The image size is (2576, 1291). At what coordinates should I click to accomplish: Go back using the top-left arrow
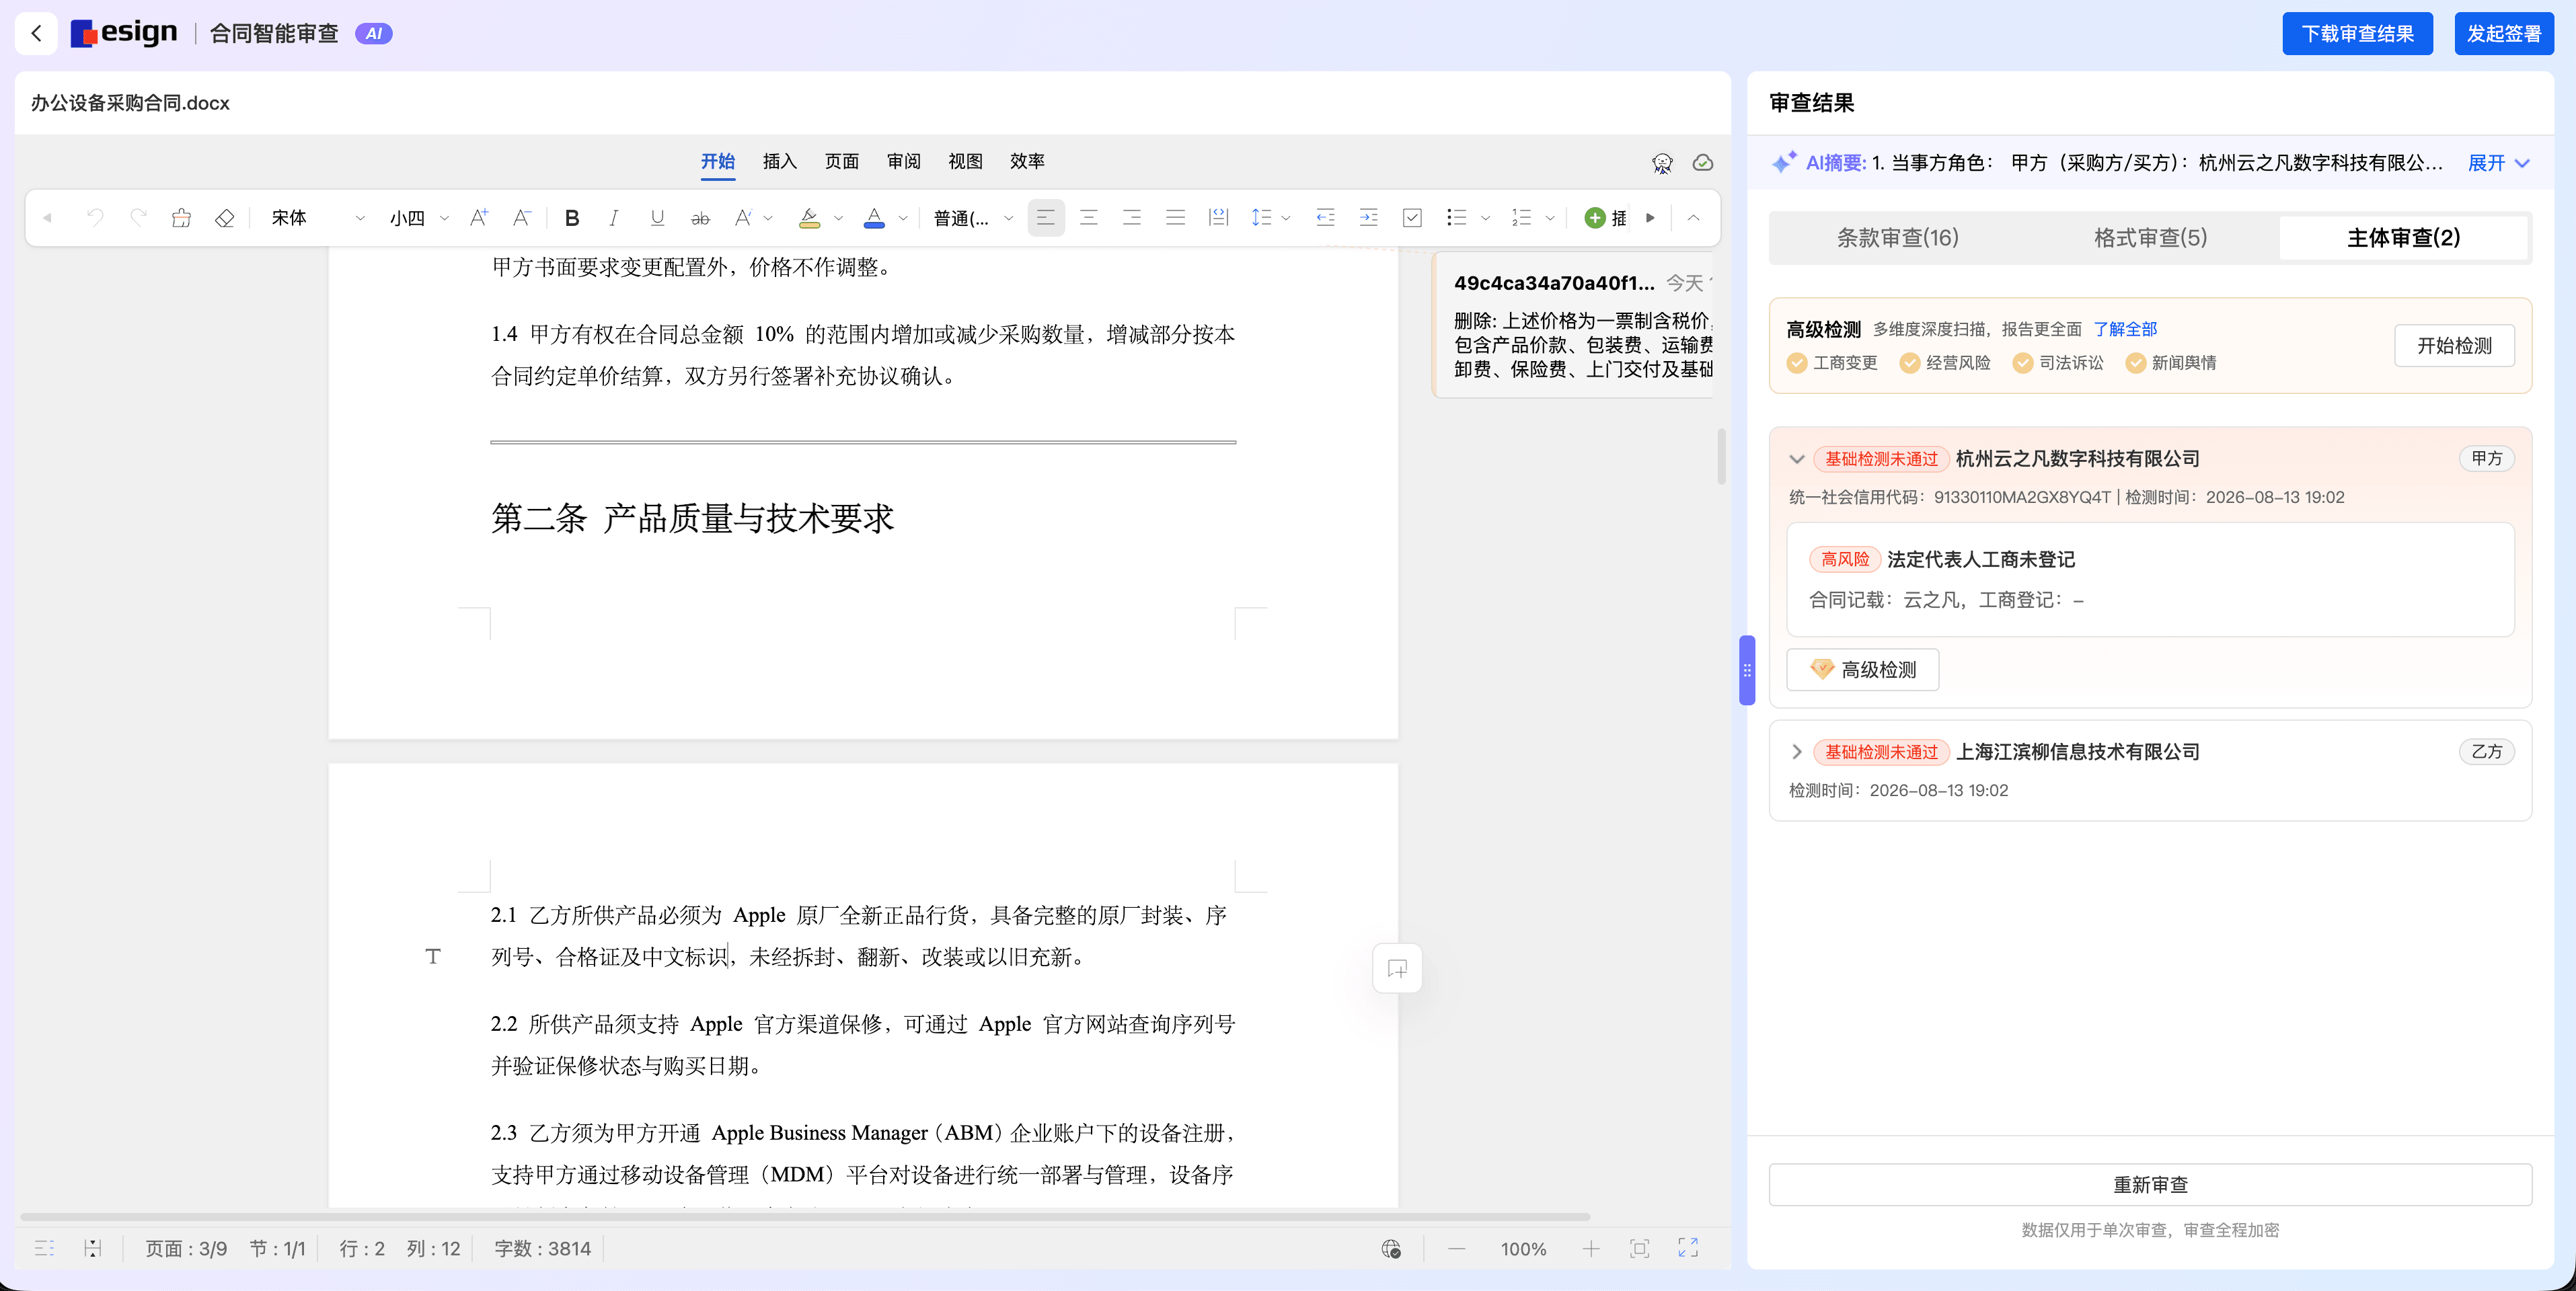pos(36,33)
